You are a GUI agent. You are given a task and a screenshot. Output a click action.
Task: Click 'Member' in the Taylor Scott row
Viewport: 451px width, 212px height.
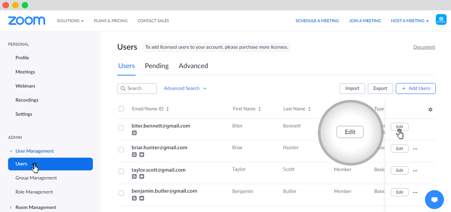click(x=343, y=169)
